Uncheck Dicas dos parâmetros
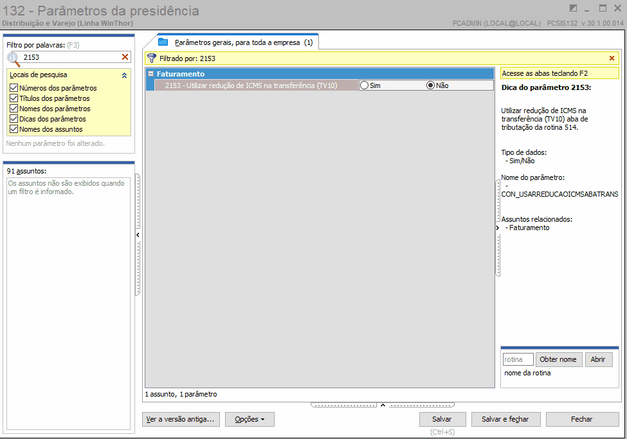Viewport: 627px width, 439px height. click(x=14, y=119)
